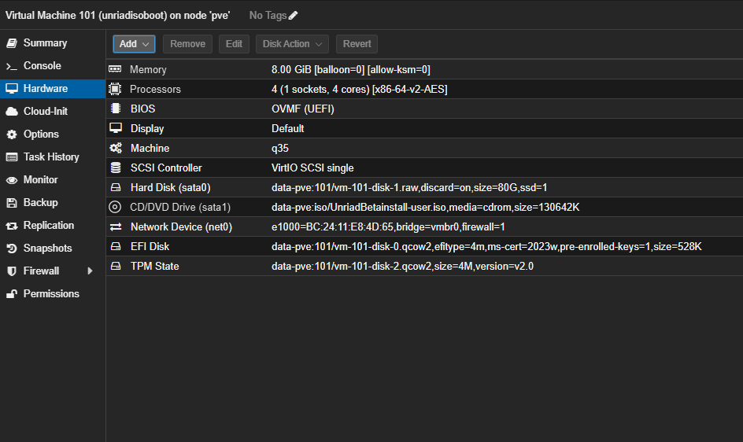
Task: Click the Replication retweet-arrows icon
Action: [12, 226]
